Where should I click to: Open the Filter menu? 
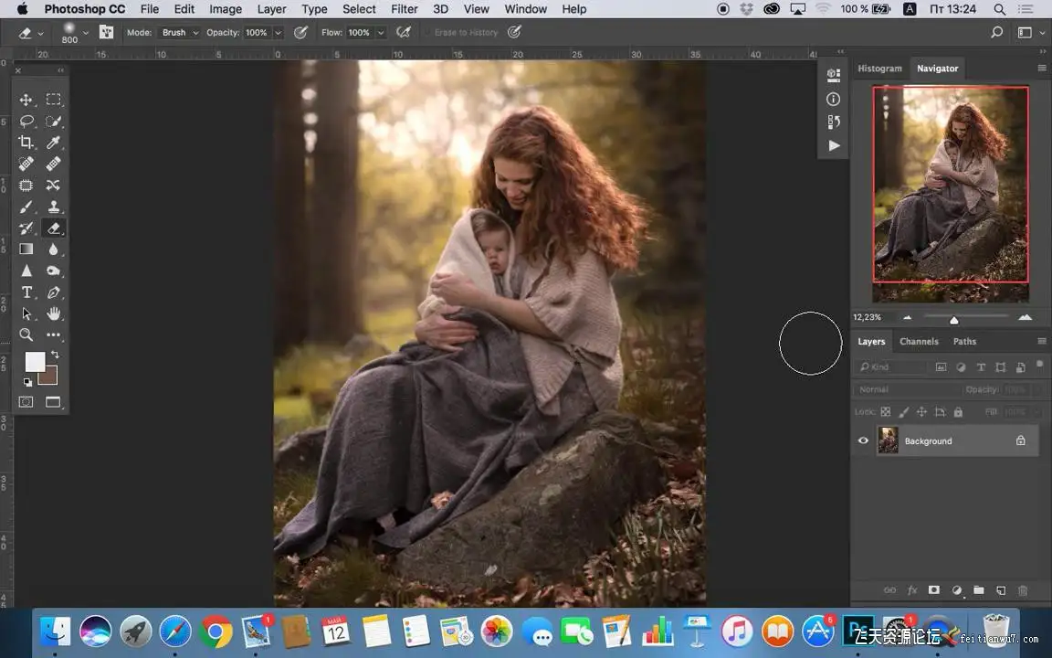[x=405, y=9]
